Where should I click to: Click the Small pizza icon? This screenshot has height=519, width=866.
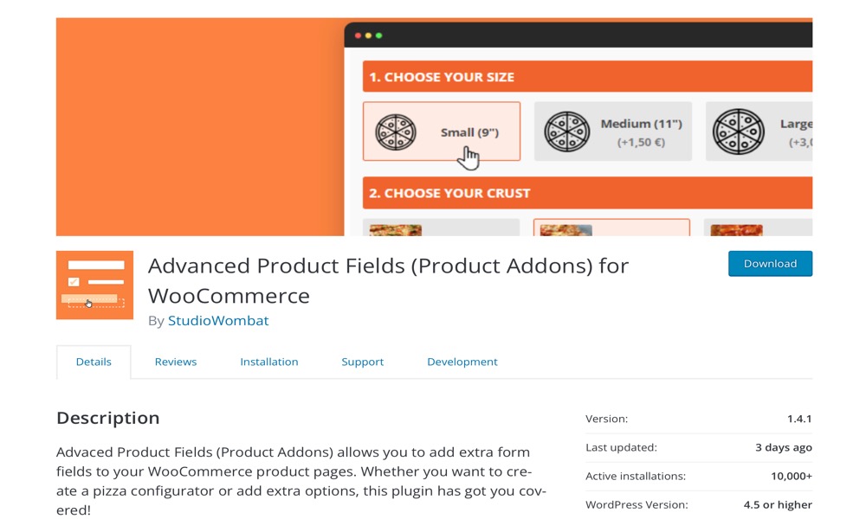[396, 131]
